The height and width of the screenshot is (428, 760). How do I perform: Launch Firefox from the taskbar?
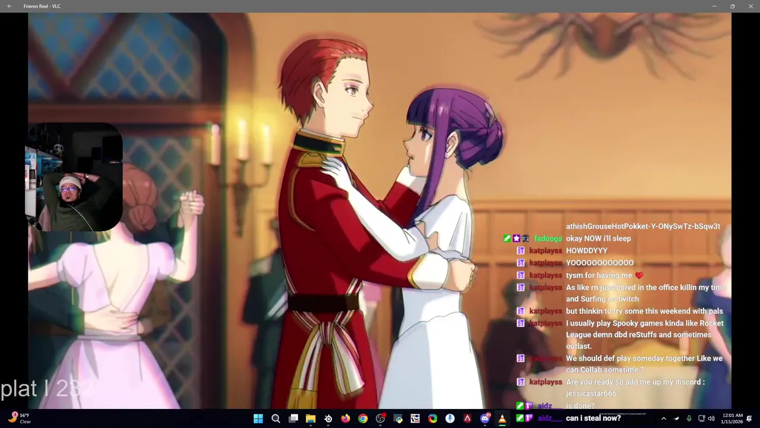pos(346,418)
